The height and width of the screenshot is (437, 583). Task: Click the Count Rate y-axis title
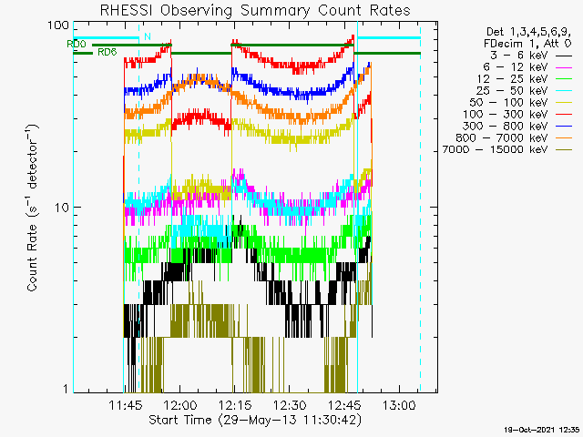33,207
